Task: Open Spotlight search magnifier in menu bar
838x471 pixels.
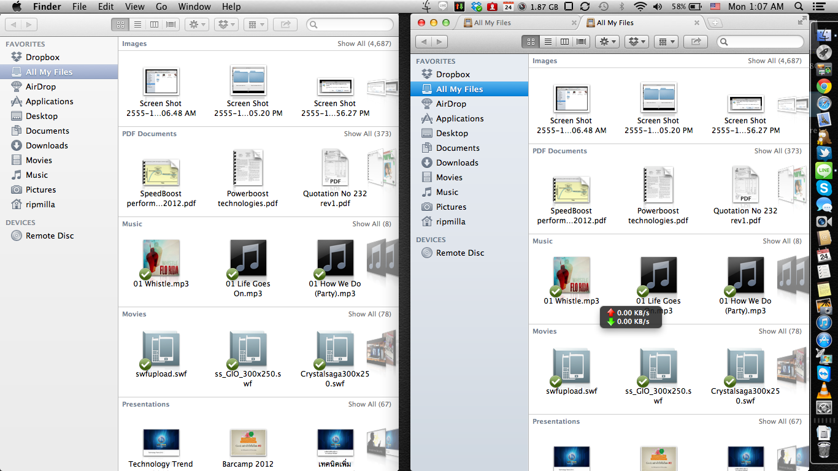Action: click(x=799, y=7)
